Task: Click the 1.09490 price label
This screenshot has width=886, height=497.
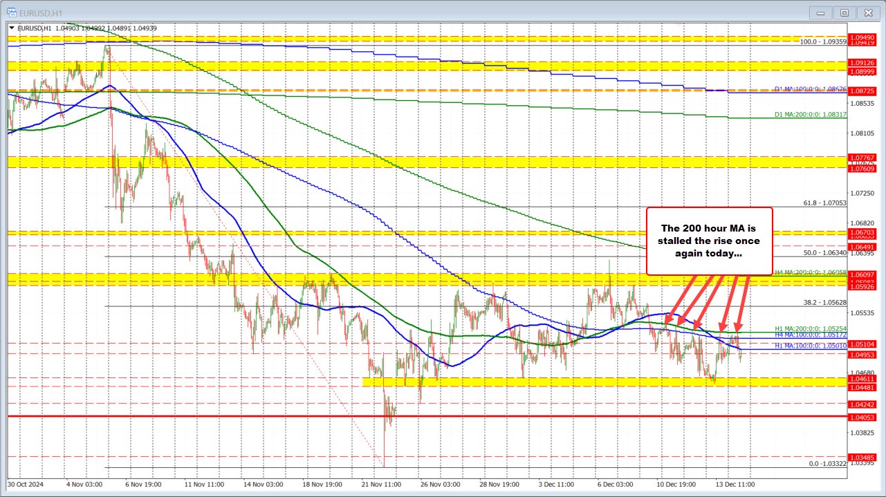Action: [863, 37]
